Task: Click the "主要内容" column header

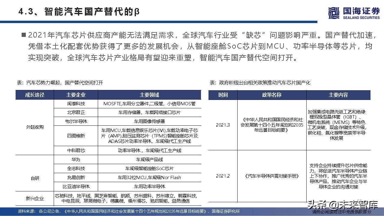Action: pos(338,95)
